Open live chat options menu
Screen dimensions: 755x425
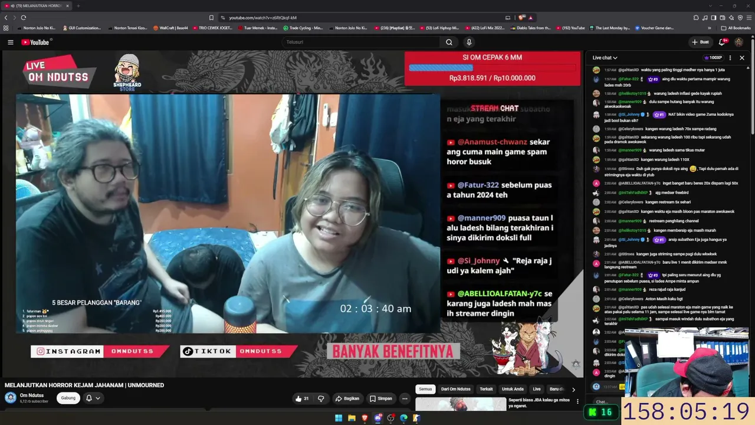(730, 58)
